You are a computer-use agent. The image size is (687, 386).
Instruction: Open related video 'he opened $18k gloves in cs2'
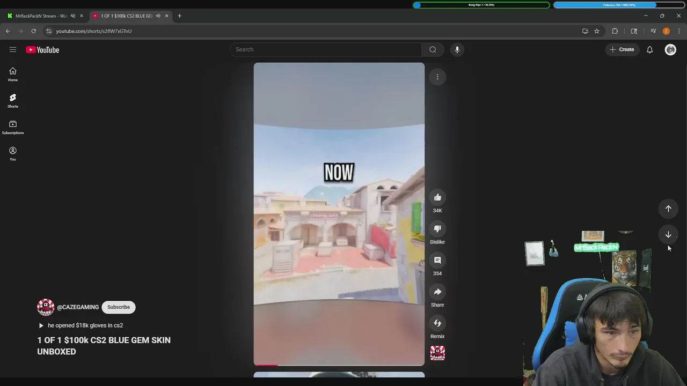coord(81,325)
